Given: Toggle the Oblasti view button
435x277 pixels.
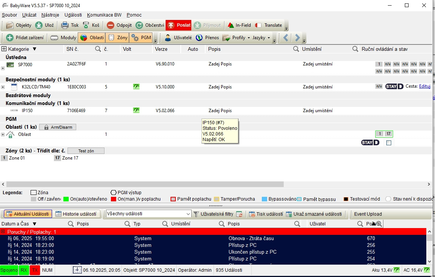Looking at the screenshot, I should 91,38.
